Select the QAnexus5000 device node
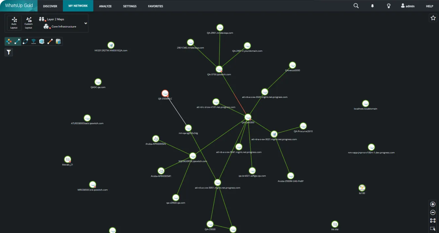The height and width of the screenshot is (233, 439). pyautogui.click(x=293, y=65)
